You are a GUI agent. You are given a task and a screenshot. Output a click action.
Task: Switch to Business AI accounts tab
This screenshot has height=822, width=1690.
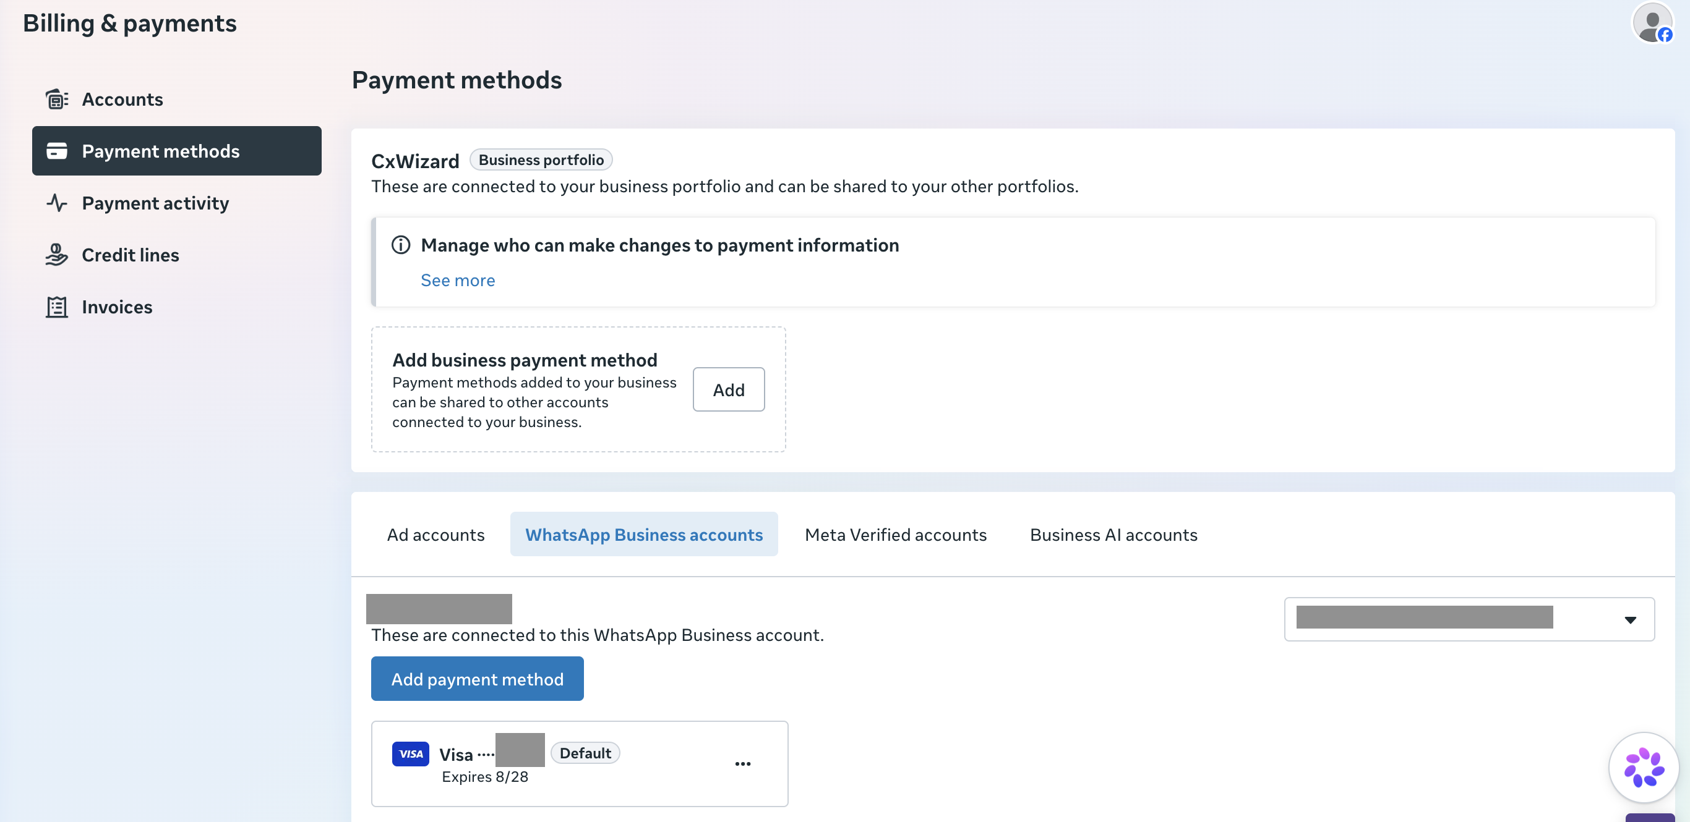click(x=1113, y=534)
